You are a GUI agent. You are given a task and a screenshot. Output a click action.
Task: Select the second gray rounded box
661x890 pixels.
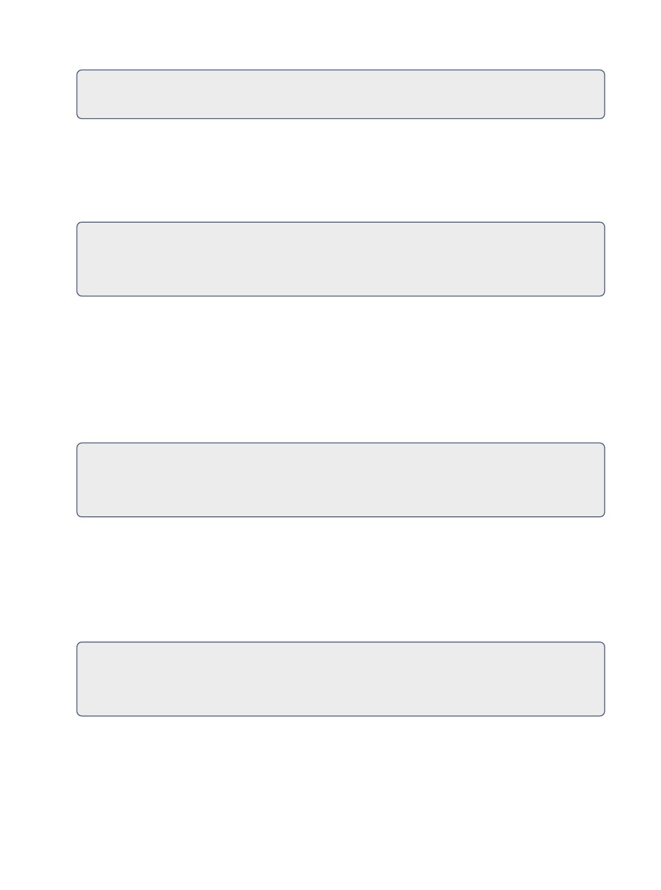(340, 259)
